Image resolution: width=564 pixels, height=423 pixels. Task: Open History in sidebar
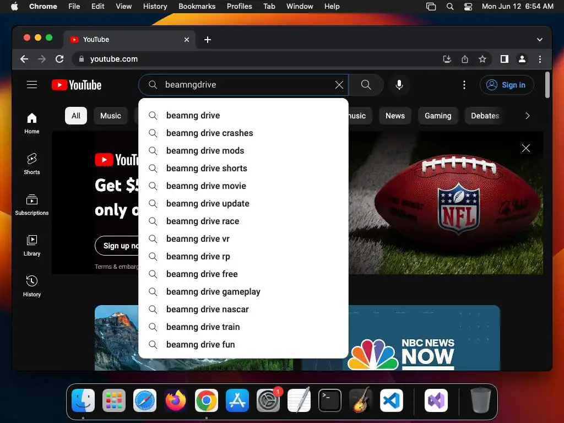(x=31, y=286)
